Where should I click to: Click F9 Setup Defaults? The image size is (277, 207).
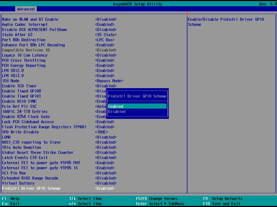pyautogui.click(x=223, y=199)
